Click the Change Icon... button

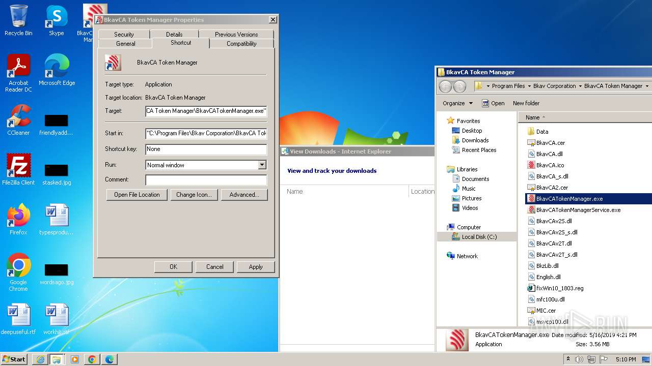tap(194, 195)
